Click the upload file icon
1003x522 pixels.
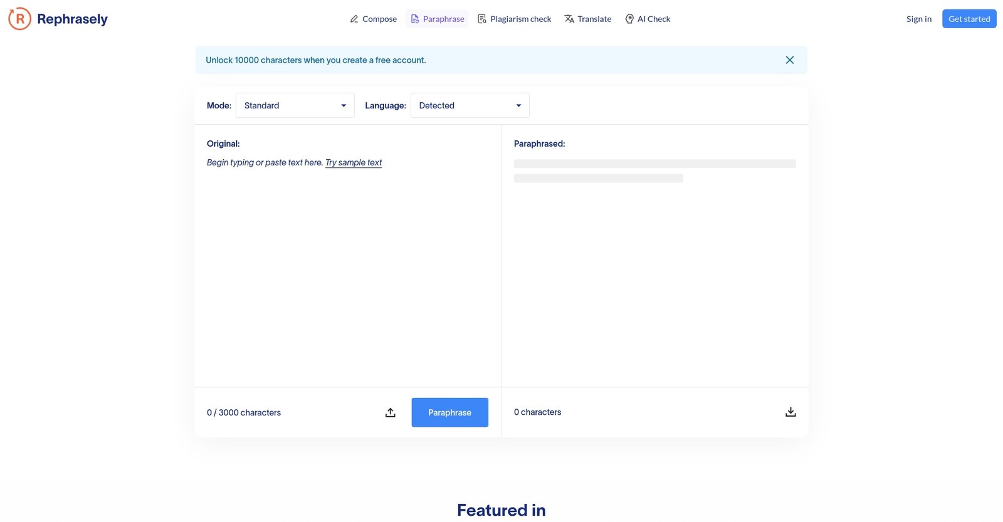coord(391,412)
